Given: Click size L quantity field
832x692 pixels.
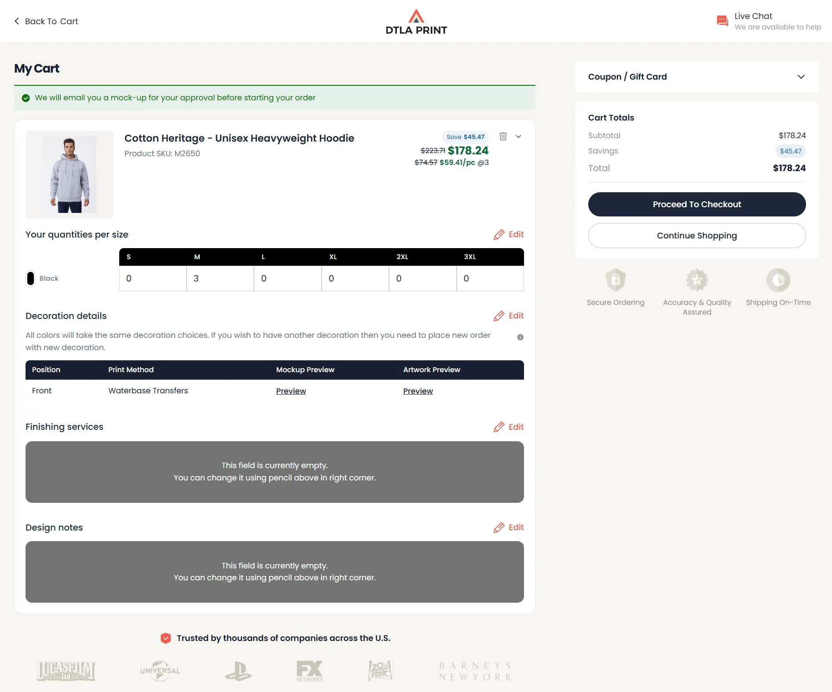Looking at the screenshot, I should point(288,278).
